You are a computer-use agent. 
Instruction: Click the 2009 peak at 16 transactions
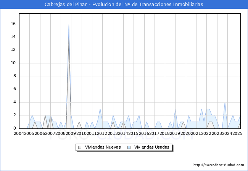(x=69, y=24)
